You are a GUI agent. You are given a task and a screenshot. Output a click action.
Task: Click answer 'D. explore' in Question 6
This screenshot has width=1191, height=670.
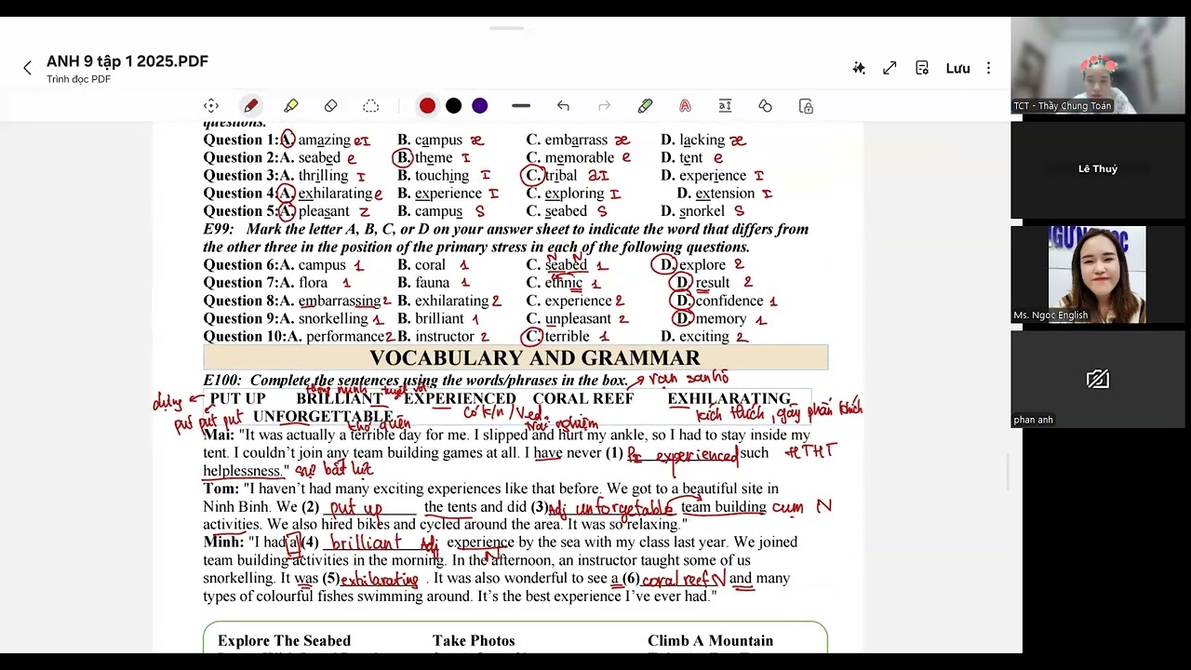click(693, 265)
